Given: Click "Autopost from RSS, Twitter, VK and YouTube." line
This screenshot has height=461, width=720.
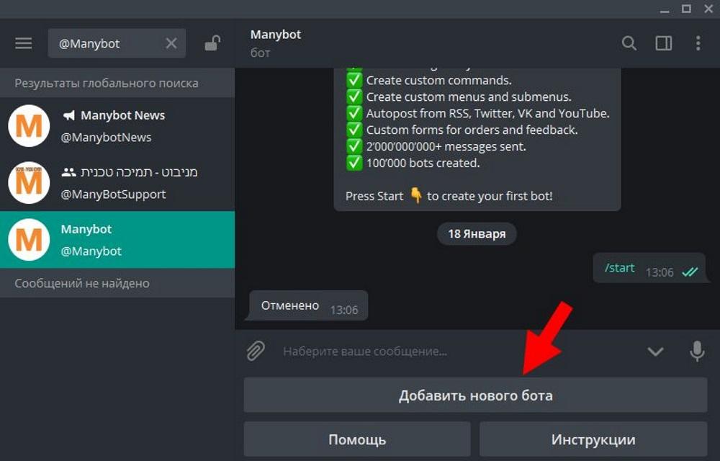Looking at the screenshot, I should click(x=487, y=113).
